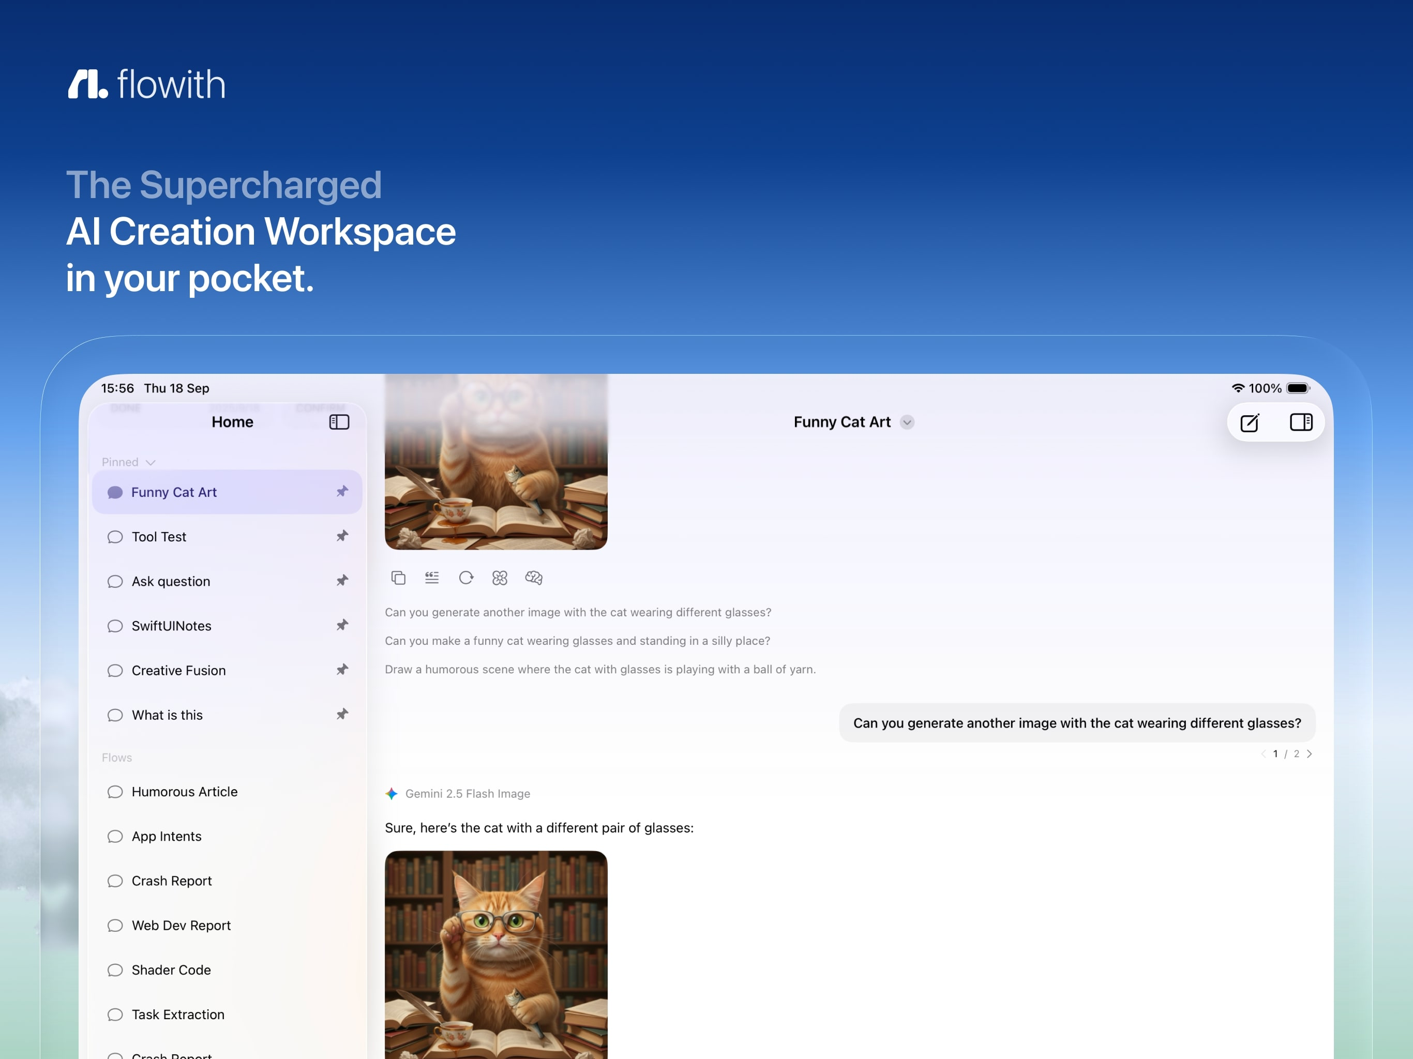
Task: Select suggestion about cat in a silly place
Action: (578, 641)
